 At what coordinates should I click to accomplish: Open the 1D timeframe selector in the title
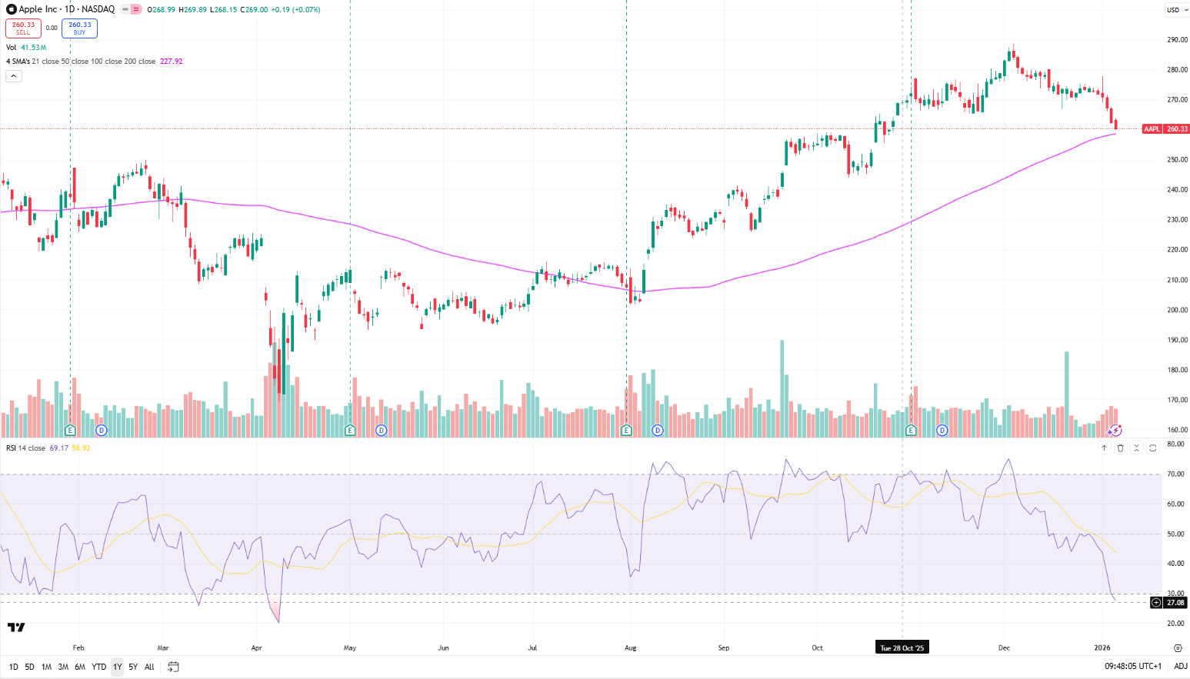click(69, 9)
